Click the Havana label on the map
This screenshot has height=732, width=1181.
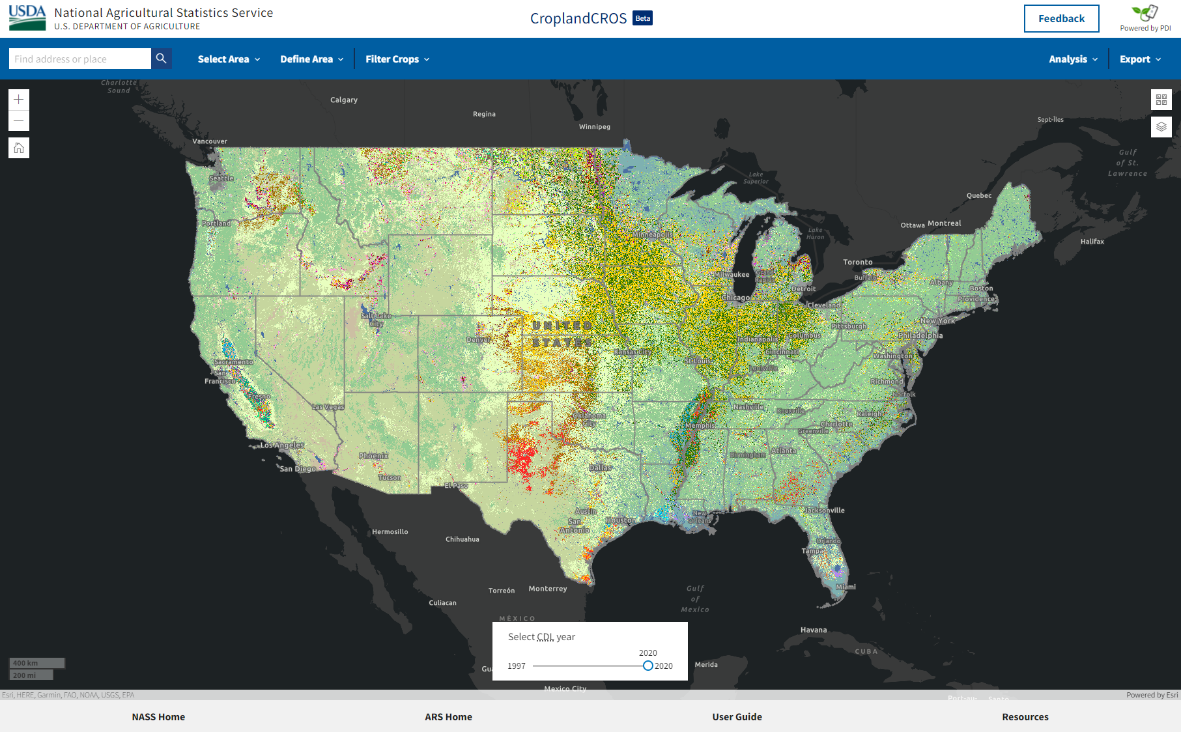click(814, 630)
